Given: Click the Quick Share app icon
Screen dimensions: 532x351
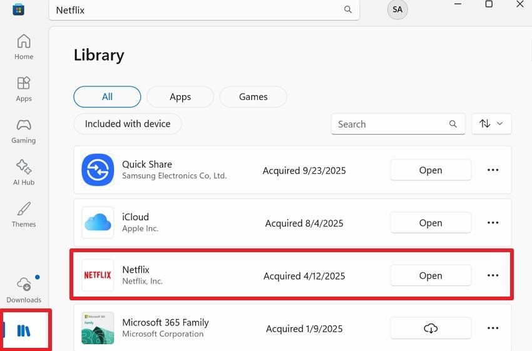Looking at the screenshot, I should pyautogui.click(x=98, y=170).
